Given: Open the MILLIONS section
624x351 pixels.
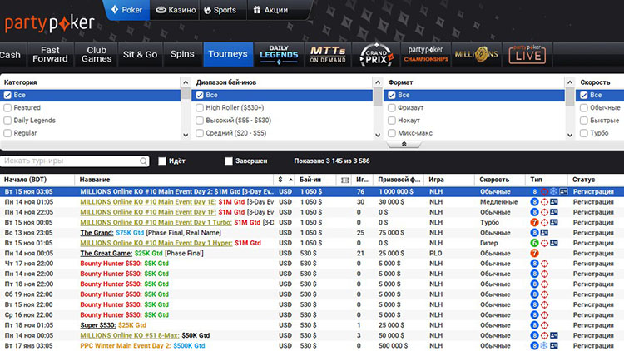Looking at the screenshot, I should tap(476, 54).
